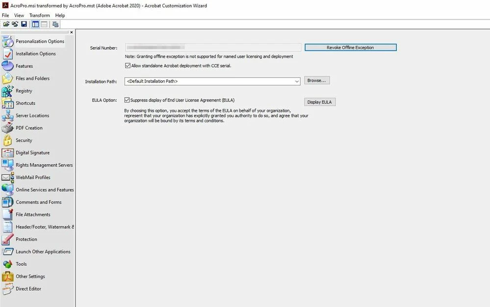Click the Open Package toolbar icon
The image size is (490, 307).
[x=6, y=24]
